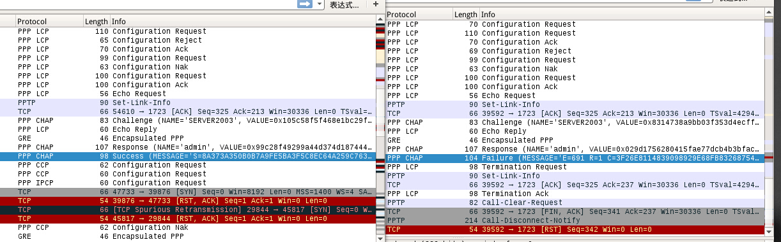Sort left window by Info column header
Viewport: 781px width, 242px height.
[x=243, y=22]
